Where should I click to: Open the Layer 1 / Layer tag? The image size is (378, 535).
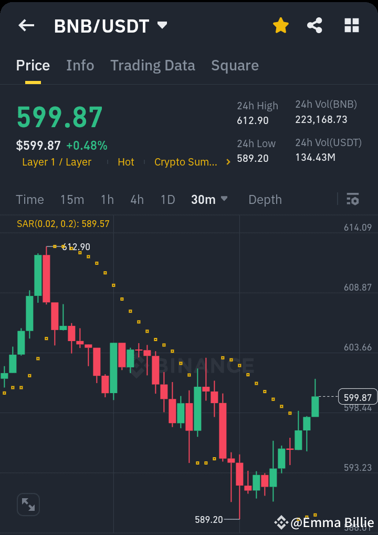pyautogui.click(x=57, y=162)
